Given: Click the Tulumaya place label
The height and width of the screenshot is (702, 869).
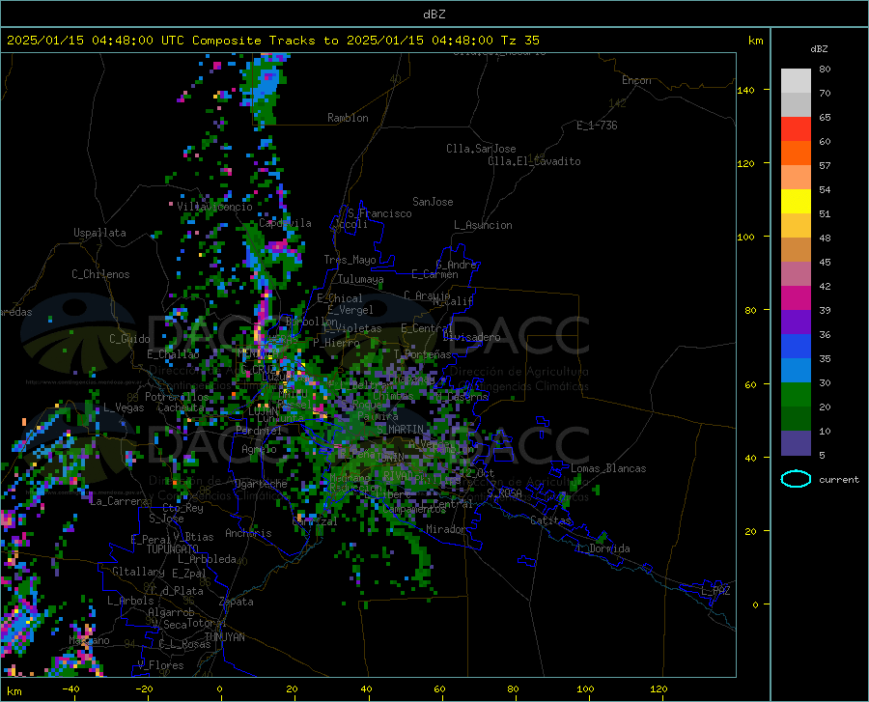Looking at the screenshot, I should pos(360,279).
